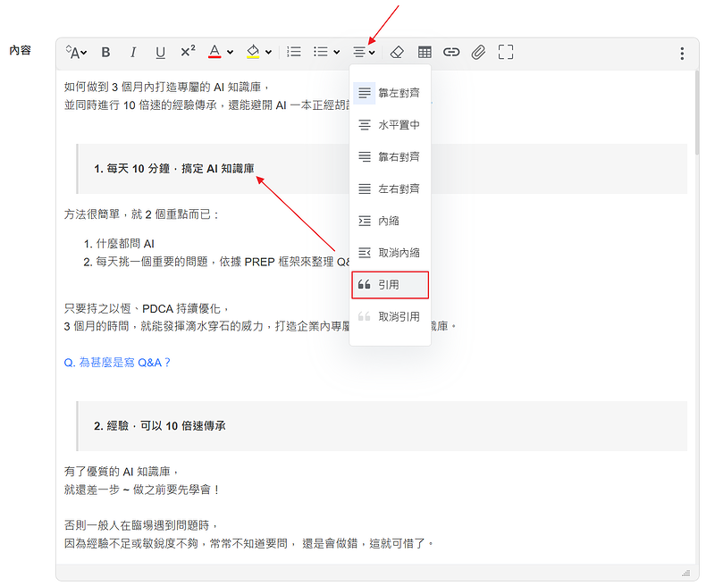Viewport: 715px width, 586px height.
Task: Click the blue 'Q. 為甚麼是寫 Q&A？' link
Action: [x=117, y=363]
